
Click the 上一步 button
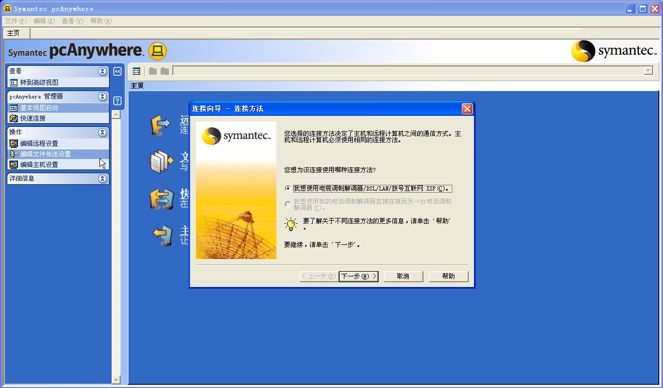[318, 276]
